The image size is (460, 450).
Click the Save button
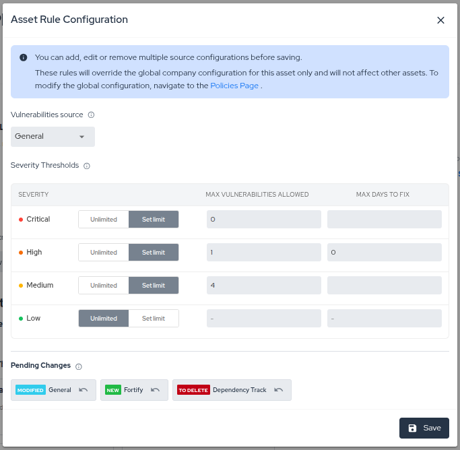pyautogui.click(x=424, y=428)
